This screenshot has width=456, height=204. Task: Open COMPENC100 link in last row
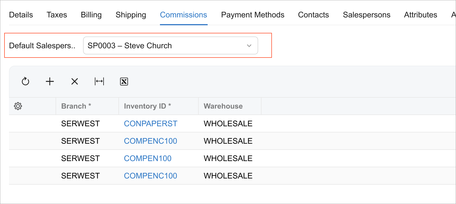(x=150, y=176)
